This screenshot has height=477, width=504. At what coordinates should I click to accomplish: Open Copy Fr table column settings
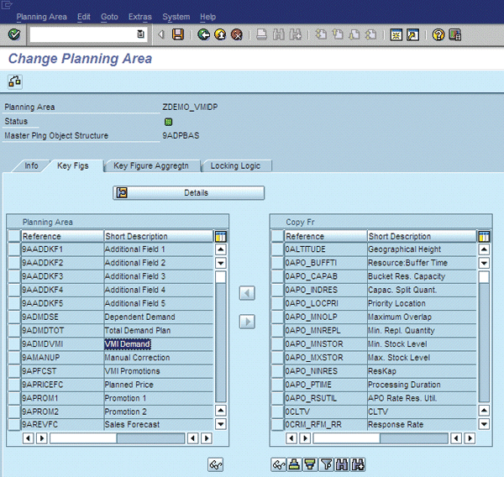tap(485, 237)
